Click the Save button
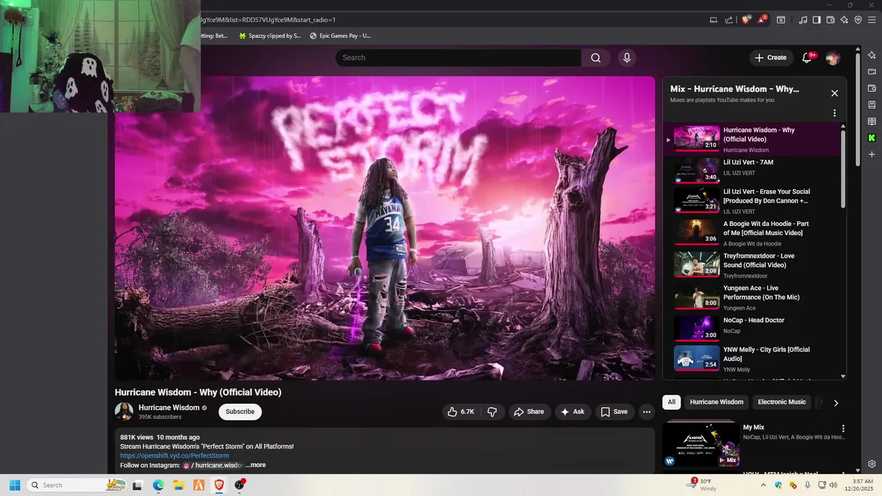This screenshot has width=882, height=496. pos(614,412)
